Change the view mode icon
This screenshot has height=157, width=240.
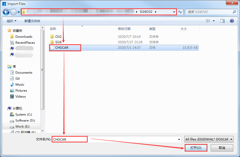(208, 21)
